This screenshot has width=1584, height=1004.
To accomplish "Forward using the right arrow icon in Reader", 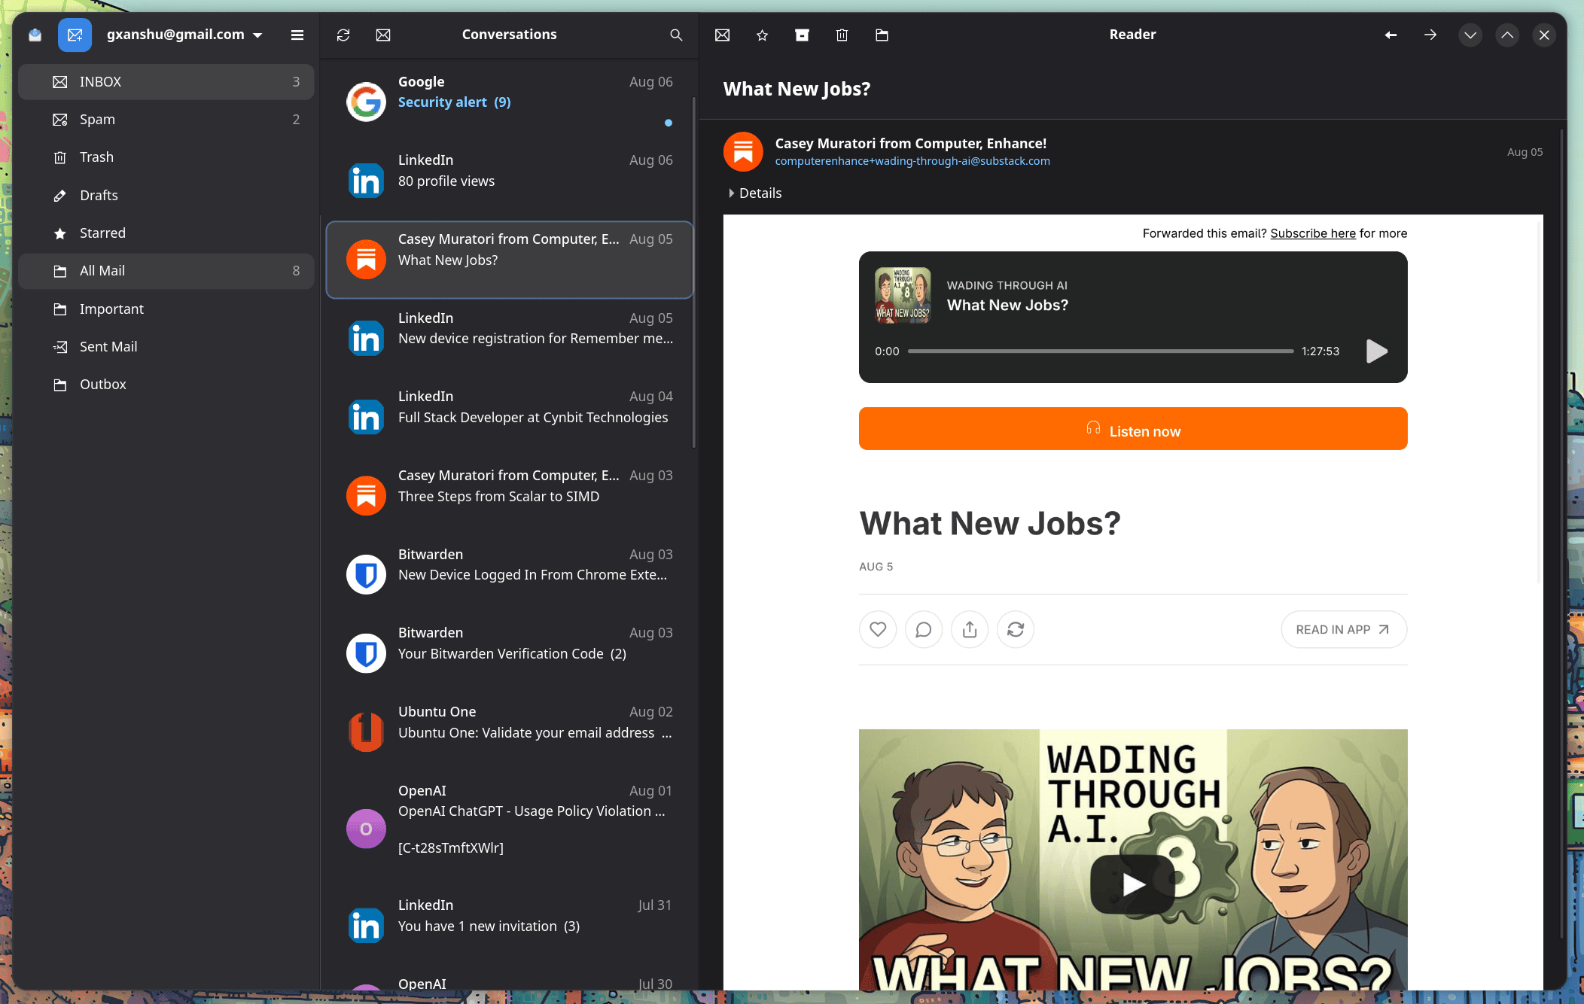I will click(x=1430, y=35).
